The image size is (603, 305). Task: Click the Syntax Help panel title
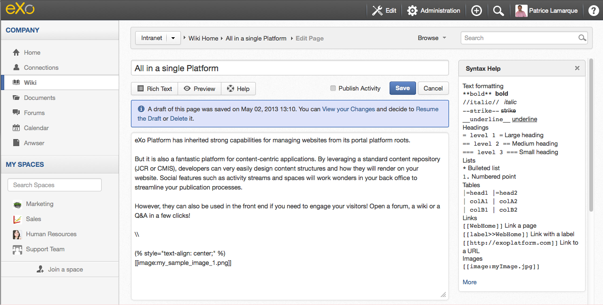click(483, 68)
